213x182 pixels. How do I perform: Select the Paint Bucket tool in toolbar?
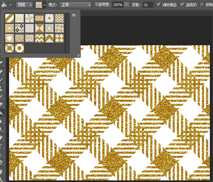pyautogui.click(x=2, y=113)
